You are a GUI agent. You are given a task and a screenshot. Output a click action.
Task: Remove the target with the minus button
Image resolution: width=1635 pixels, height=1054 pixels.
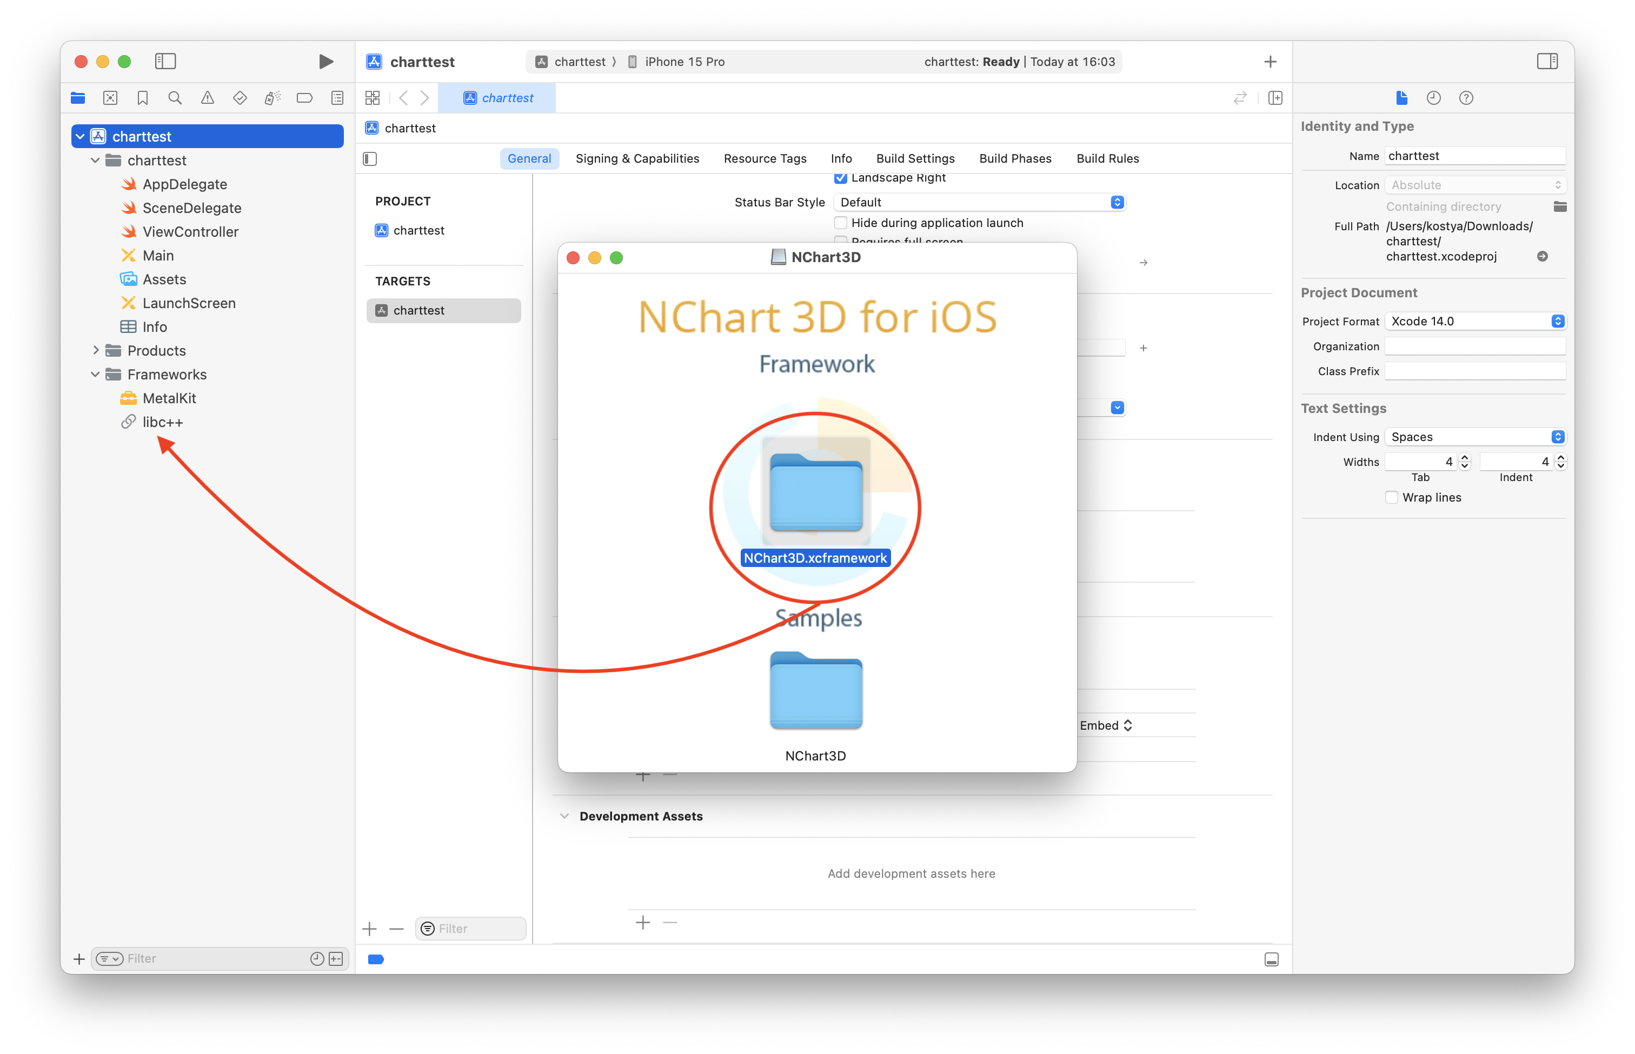[x=396, y=929]
